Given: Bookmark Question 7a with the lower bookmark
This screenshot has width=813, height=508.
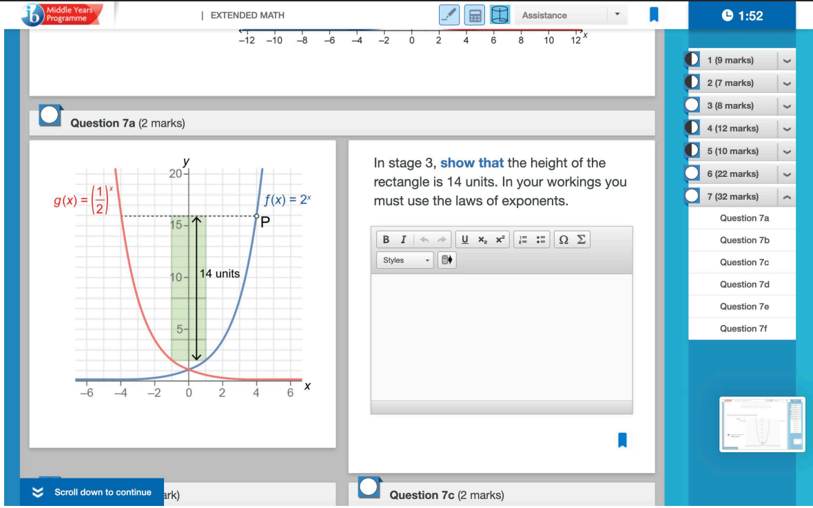Looking at the screenshot, I should click(622, 440).
